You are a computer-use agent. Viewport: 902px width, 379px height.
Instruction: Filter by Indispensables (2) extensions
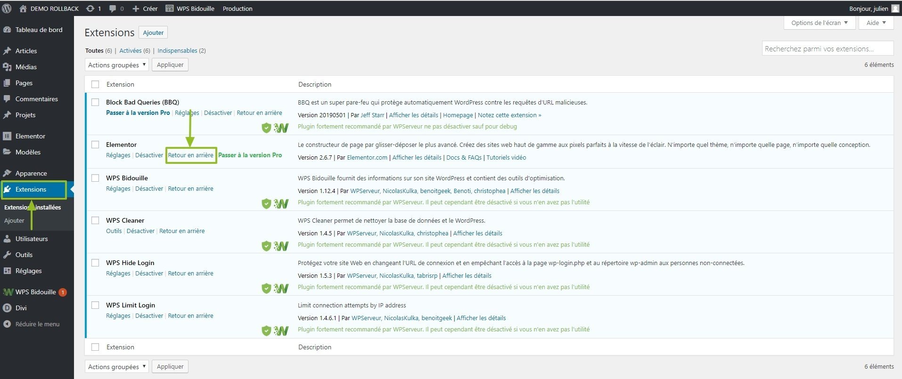pyautogui.click(x=181, y=50)
